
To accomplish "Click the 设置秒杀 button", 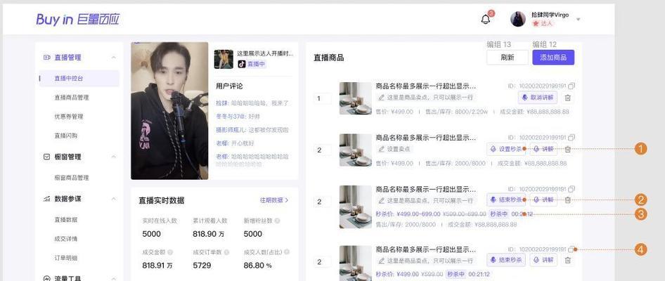I will tap(506, 149).
